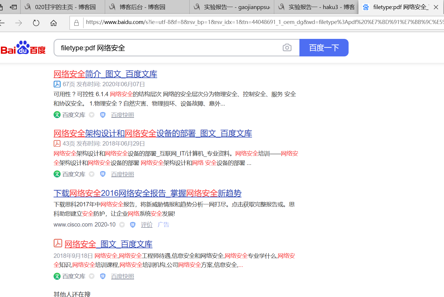Expand the dropdown arrow under the 2018年9月18日 result
The image size is (444, 297).
click(92, 276)
